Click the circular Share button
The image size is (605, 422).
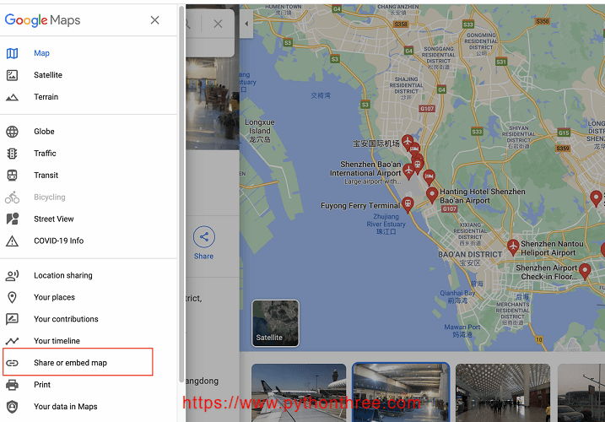(x=204, y=236)
